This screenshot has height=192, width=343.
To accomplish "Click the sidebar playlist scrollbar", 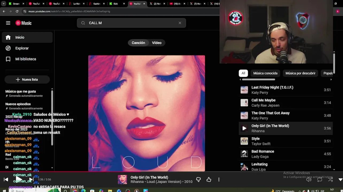I will [52, 117].
